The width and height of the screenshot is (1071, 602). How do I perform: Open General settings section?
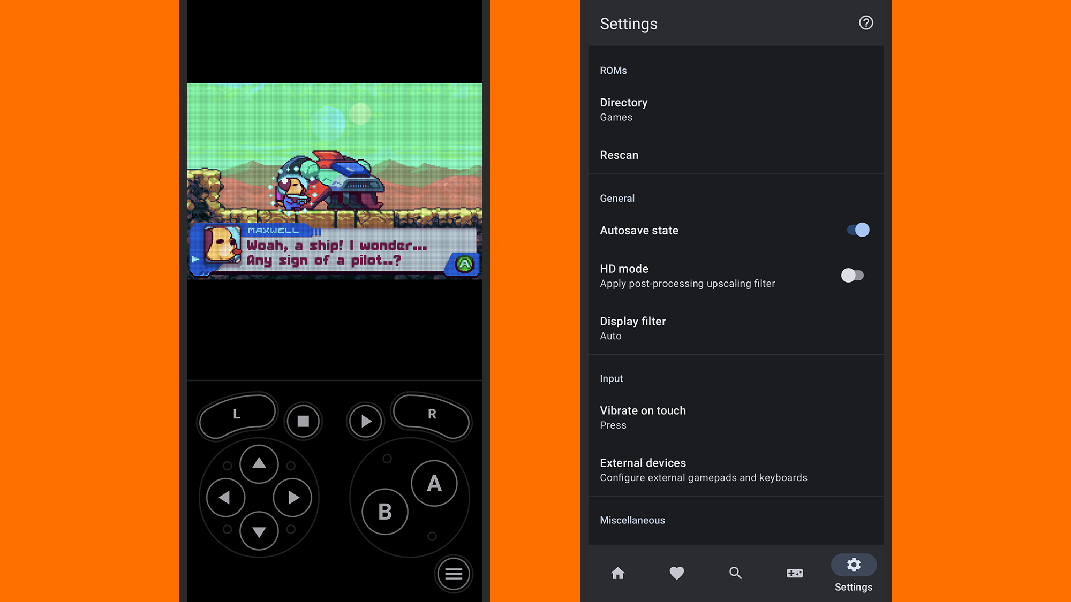click(x=616, y=198)
